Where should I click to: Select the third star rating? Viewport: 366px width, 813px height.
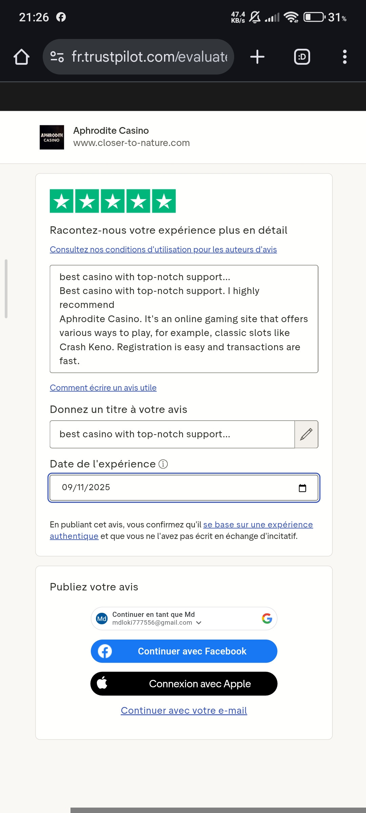[113, 201]
